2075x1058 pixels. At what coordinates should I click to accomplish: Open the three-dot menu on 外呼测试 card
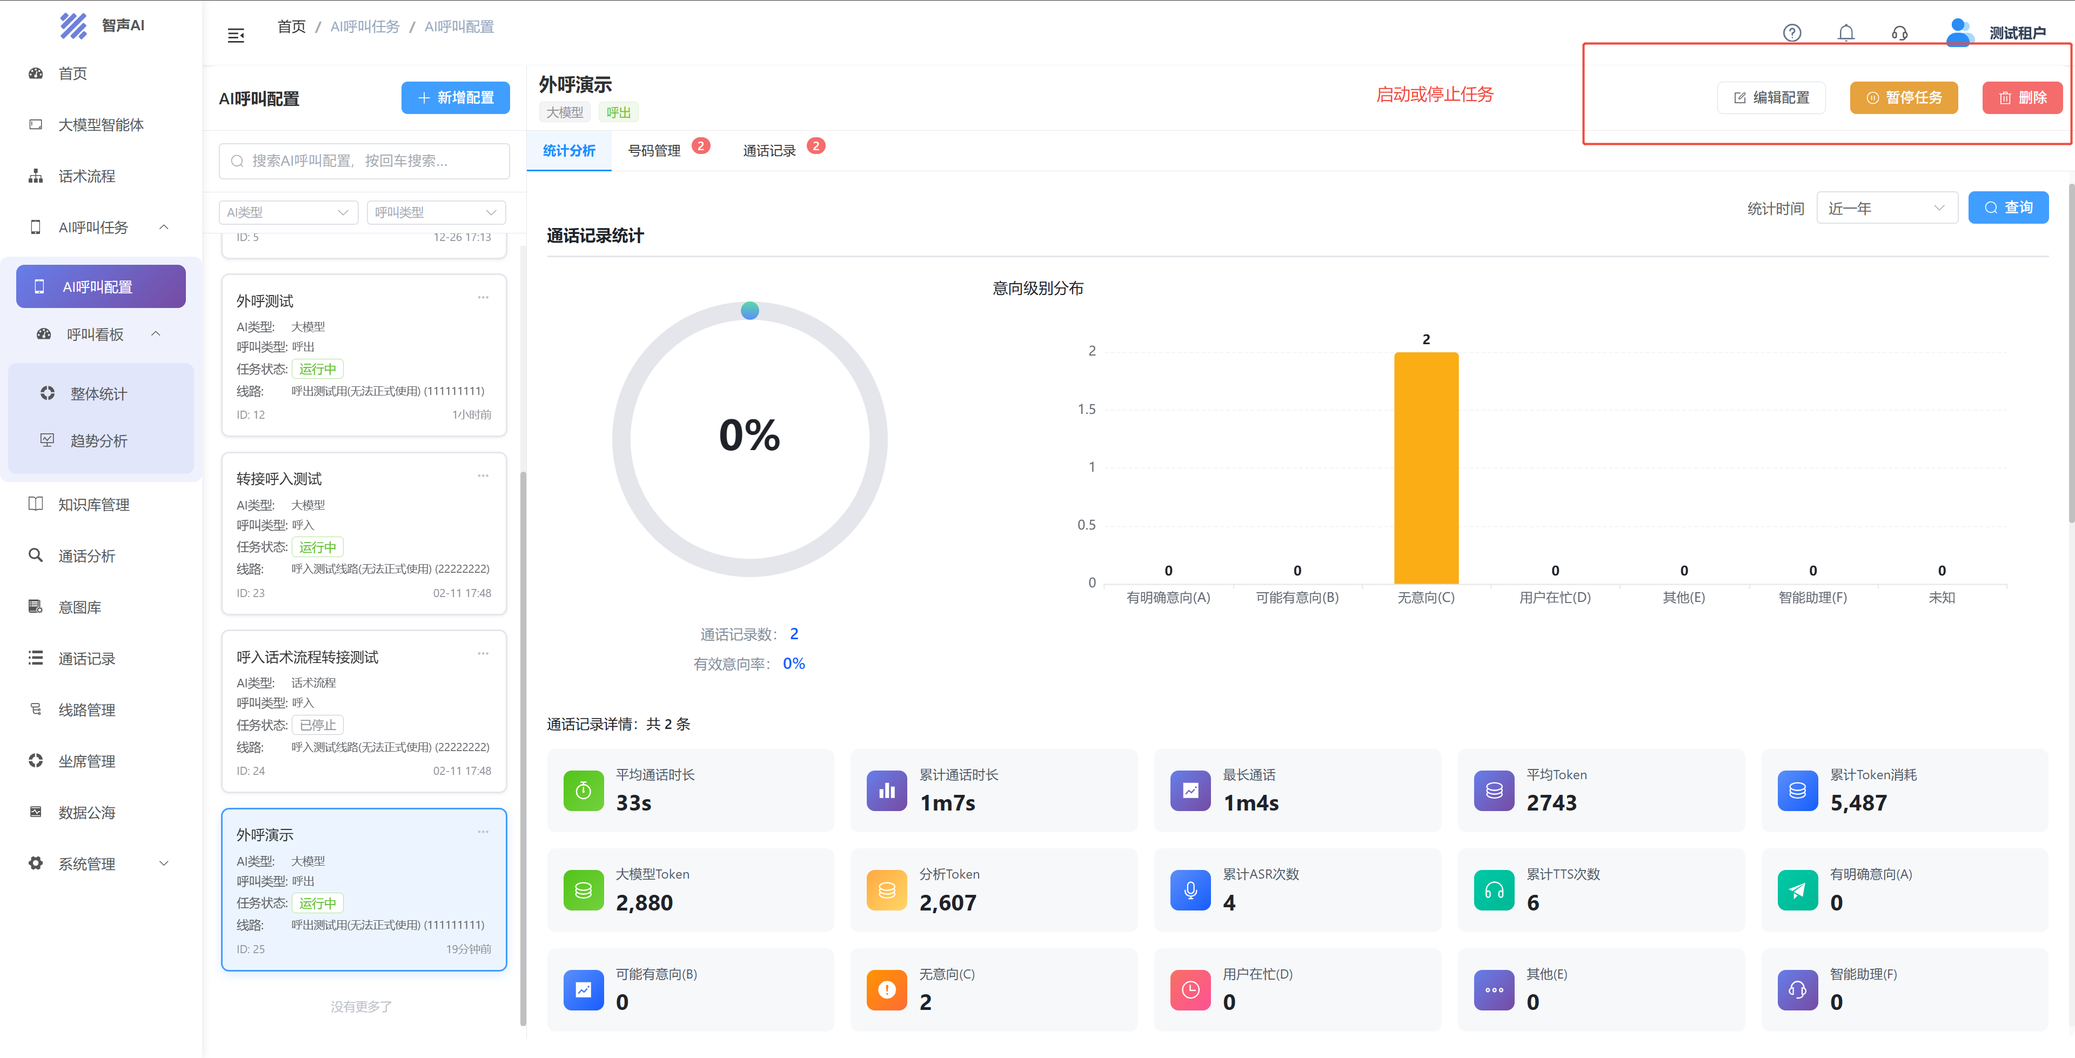tap(483, 298)
